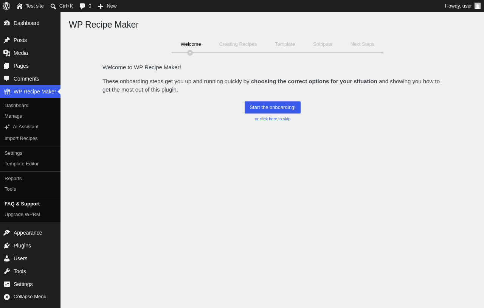This screenshot has width=484, height=308.
Task: Click the Users person icon
Action: pos(7,258)
